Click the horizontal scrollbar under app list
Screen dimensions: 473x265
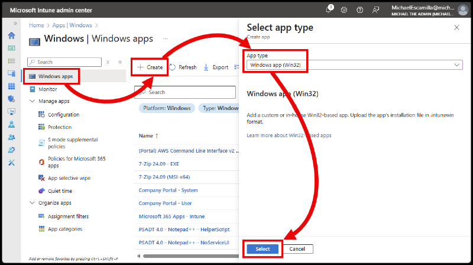click(x=189, y=256)
